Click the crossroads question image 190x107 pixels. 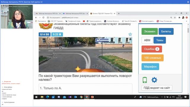point(85,55)
